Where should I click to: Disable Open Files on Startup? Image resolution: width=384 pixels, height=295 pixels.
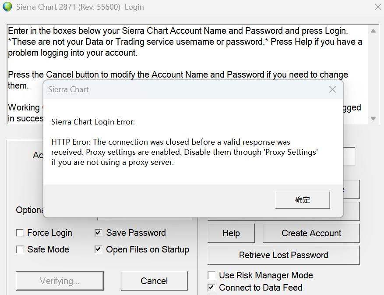(99, 250)
